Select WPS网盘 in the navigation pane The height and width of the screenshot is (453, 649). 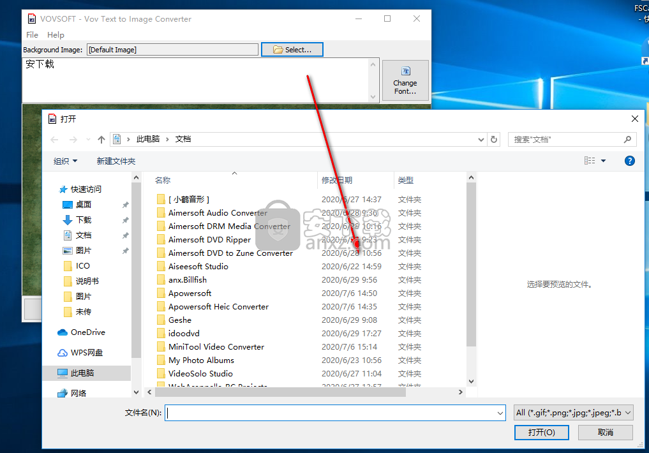[86, 352]
